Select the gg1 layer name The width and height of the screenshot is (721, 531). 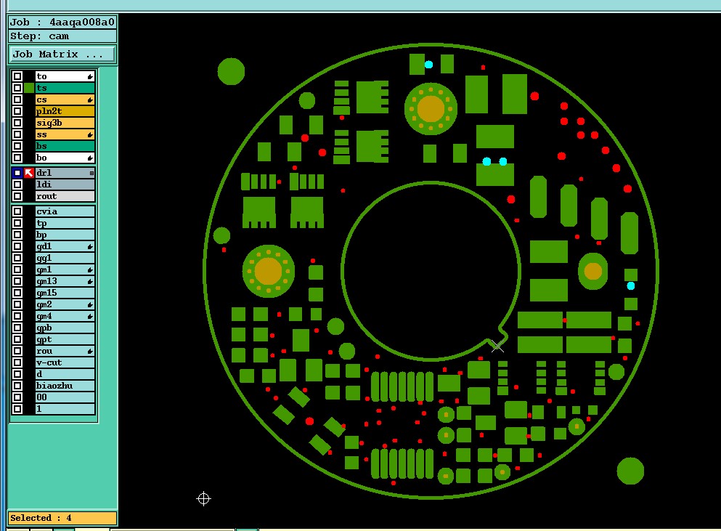(65, 258)
